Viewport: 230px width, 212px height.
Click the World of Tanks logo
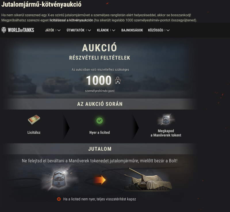coord(18,30)
